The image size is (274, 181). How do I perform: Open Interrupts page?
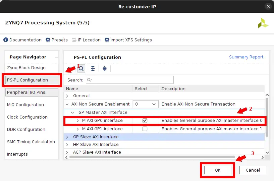pos(17,154)
